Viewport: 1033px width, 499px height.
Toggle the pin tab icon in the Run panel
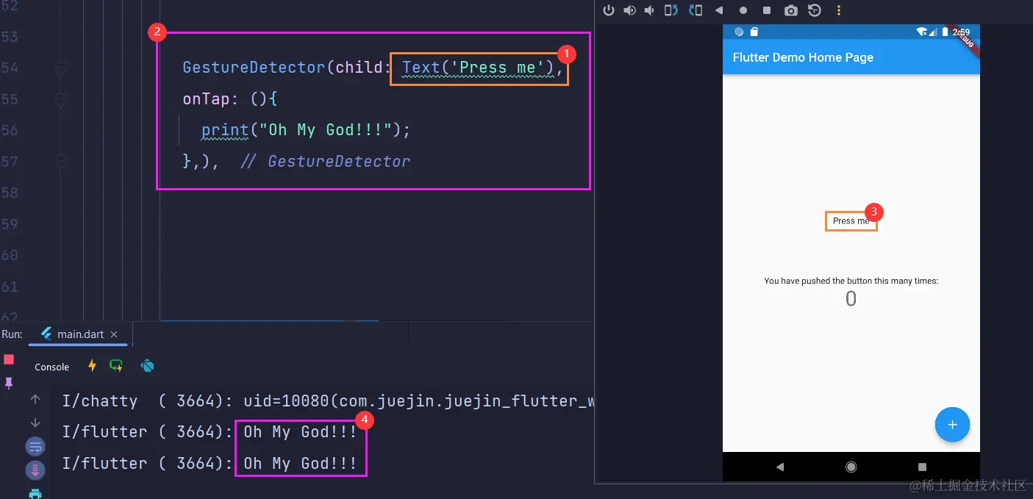pyautogui.click(x=9, y=383)
